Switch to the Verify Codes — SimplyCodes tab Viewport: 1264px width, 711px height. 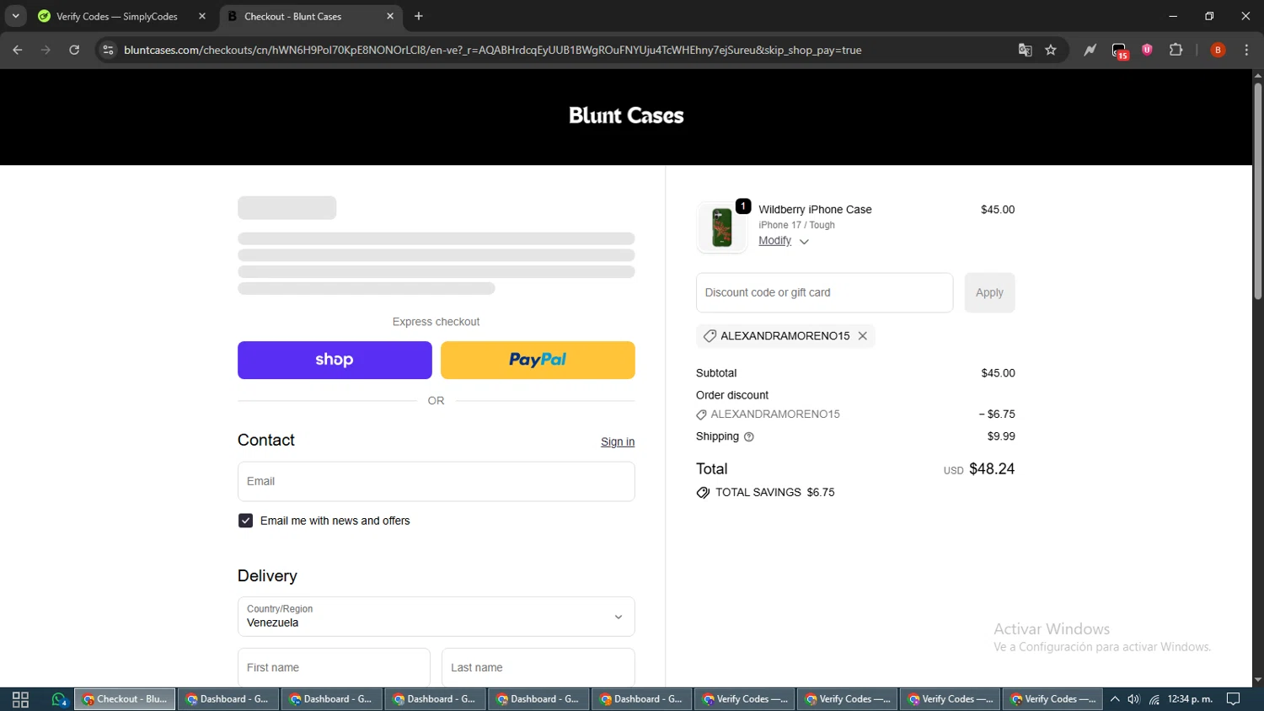tap(115, 16)
